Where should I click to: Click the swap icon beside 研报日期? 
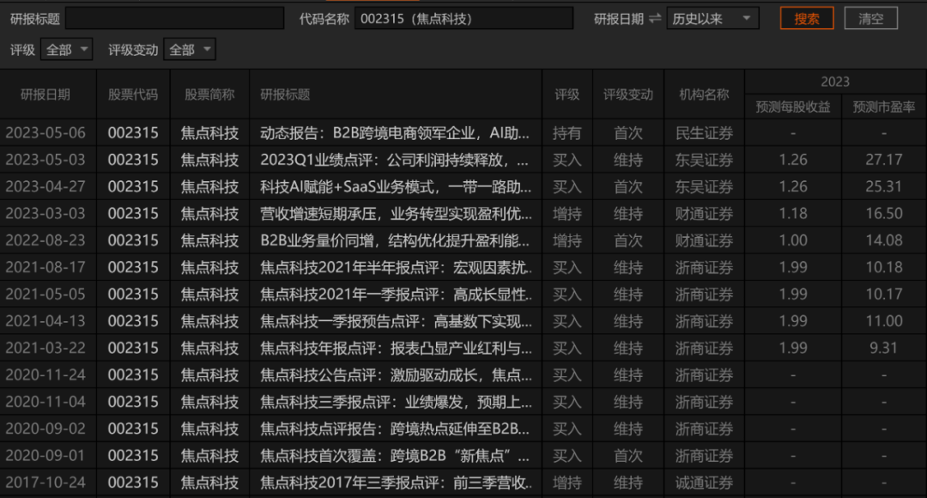coord(654,19)
